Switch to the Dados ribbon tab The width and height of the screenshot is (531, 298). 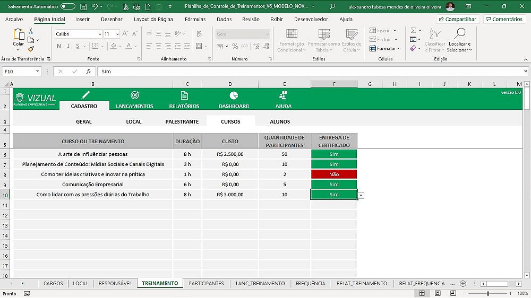[224, 19]
